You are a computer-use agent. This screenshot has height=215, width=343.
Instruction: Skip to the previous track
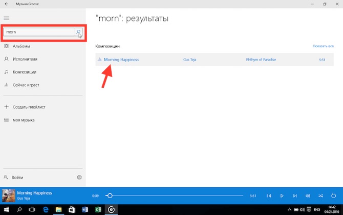pyautogui.click(x=269, y=196)
